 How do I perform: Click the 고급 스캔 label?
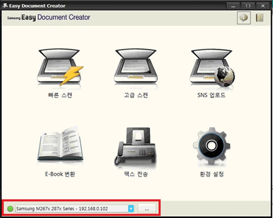tap(136, 95)
